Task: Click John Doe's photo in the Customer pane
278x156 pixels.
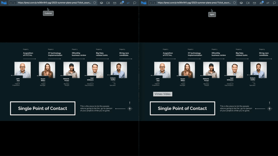Action: [x=23, y=69]
